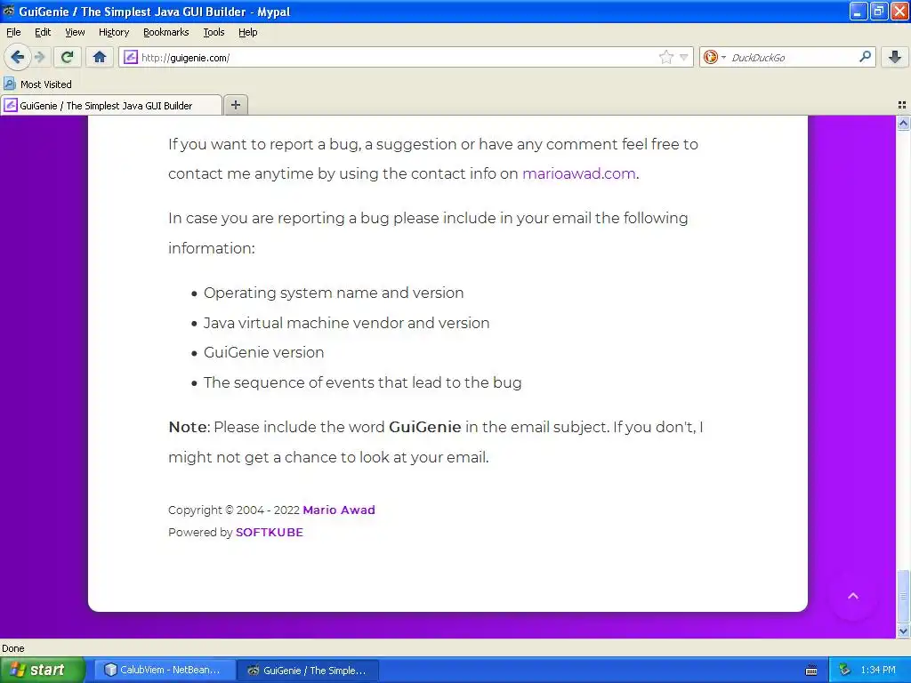This screenshot has width=911, height=683.
Task: Click the 1:34 PM clock
Action: (x=878, y=670)
